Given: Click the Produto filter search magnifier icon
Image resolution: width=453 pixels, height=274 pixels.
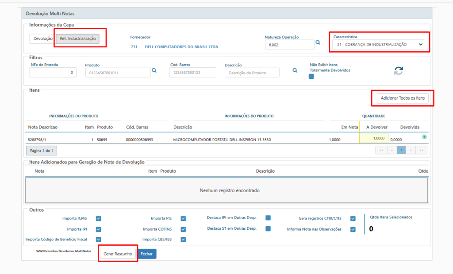Looking at the screenshot, I should [x=154, y=70].
